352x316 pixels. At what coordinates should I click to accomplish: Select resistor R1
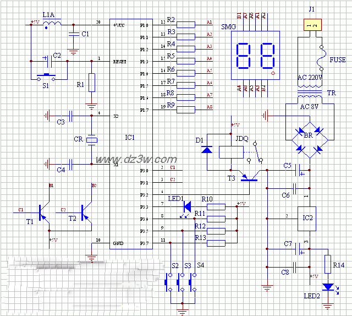92,83
